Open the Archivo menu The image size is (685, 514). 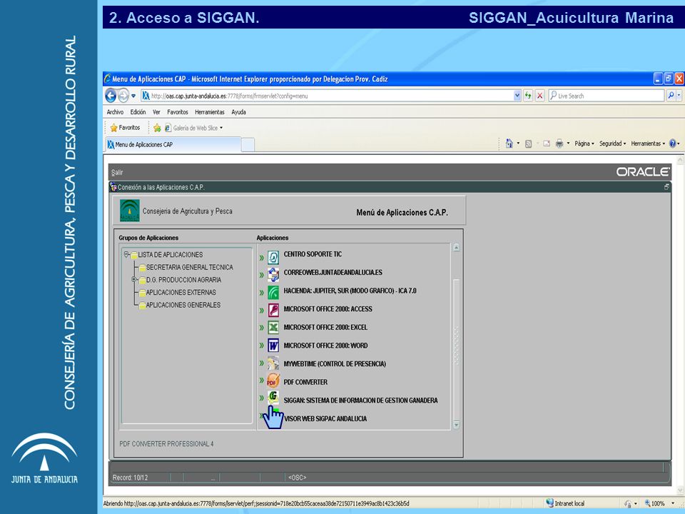coord(115,112)
